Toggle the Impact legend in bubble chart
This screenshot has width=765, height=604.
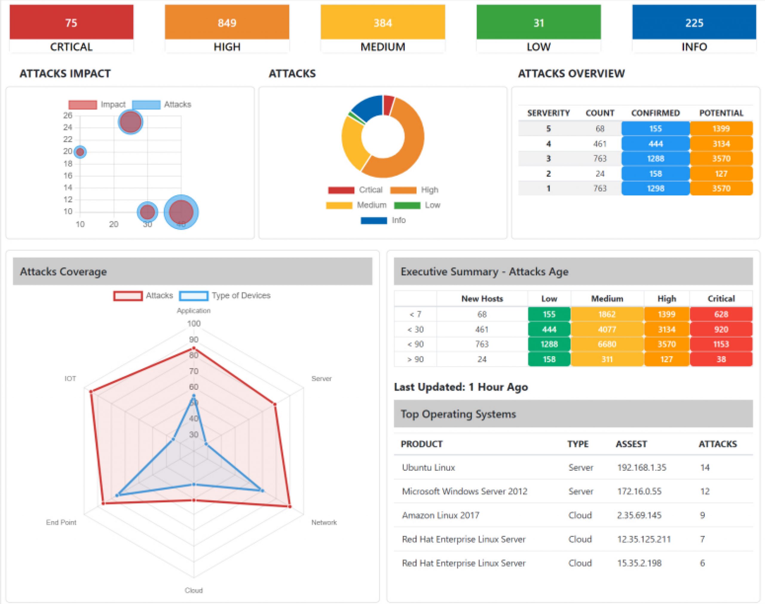[97, 105]
